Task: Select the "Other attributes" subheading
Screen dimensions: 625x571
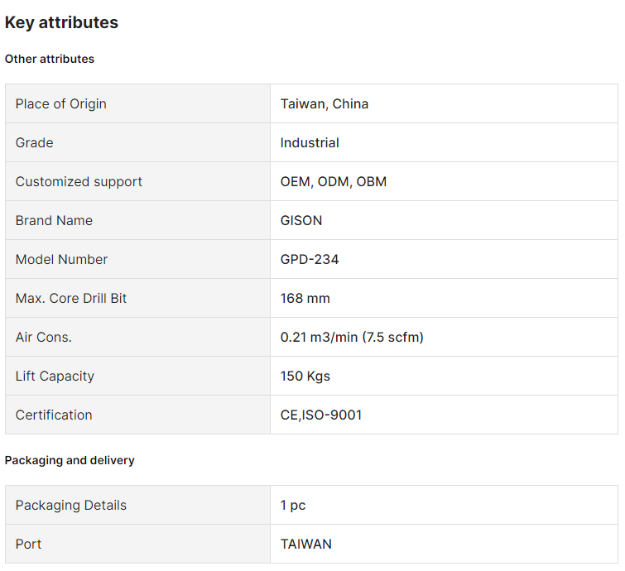Action: point(50,59)
